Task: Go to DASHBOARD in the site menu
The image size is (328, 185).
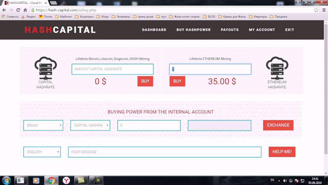Action: pyautogui.click(x=154, y=30)
